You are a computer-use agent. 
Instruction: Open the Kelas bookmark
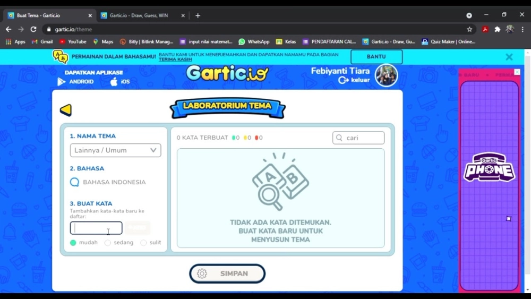(286, 41)
